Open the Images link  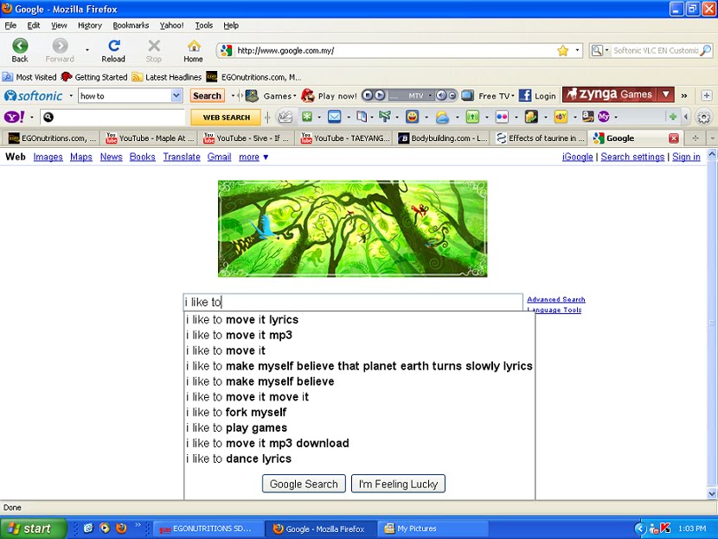(48, 157)
